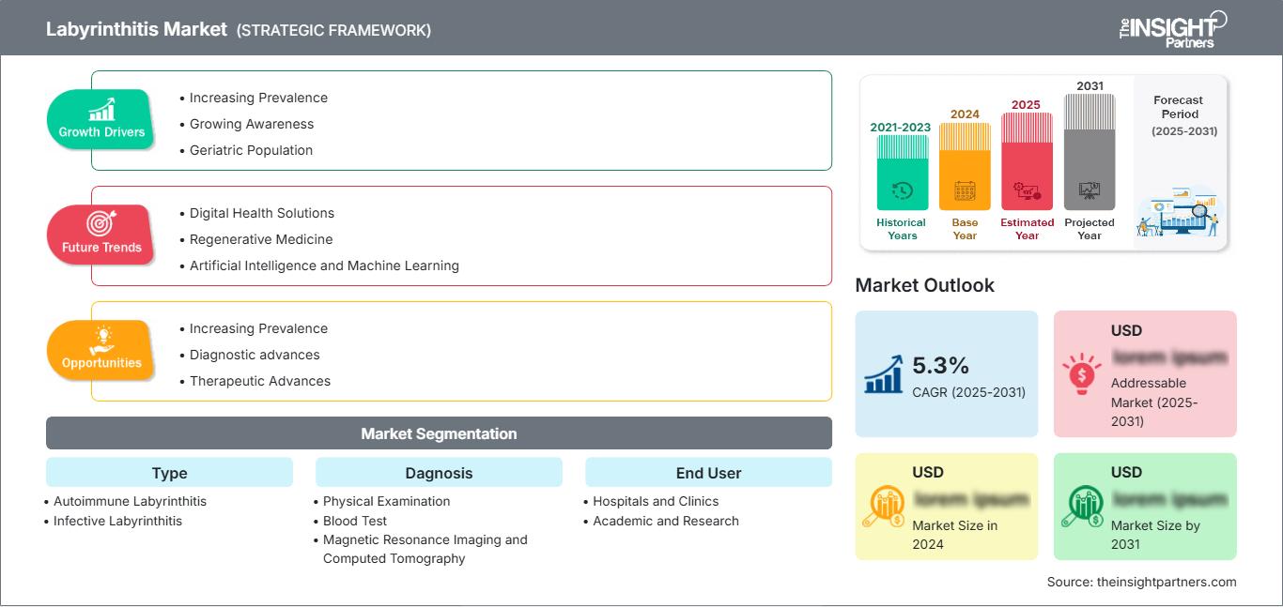Click the Growth Drivers chart icon
Image resolution: width=1283 pixels, height=607 pixels.
click(101, 109)
